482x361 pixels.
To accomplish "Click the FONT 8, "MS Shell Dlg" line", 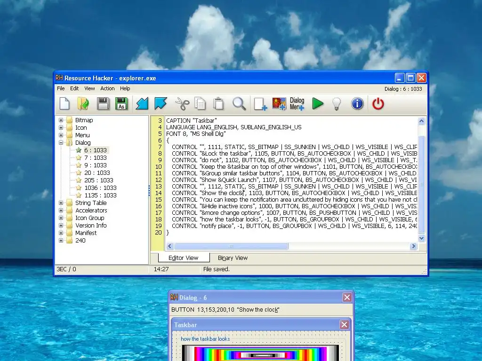I will click(x=196, y=134).
